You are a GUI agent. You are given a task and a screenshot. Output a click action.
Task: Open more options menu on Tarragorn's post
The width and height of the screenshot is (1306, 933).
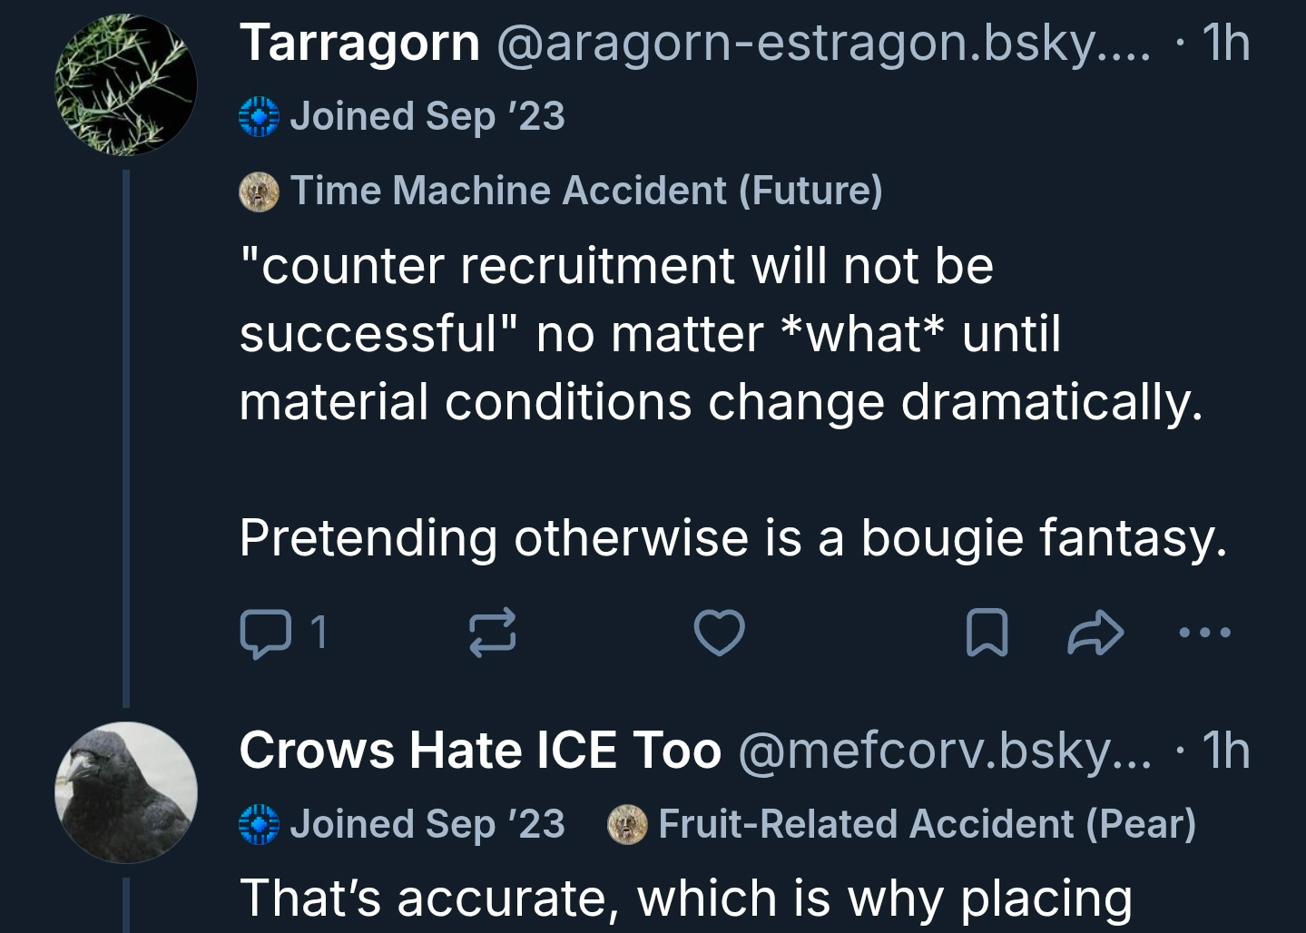(1204, 633)
